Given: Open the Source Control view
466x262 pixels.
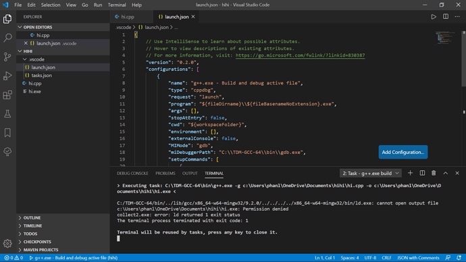Looking at the screenshot, I should click(7, 57).
